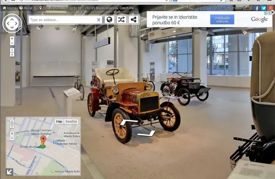Open the share button
Screen dimensions: 275x179
133,19
